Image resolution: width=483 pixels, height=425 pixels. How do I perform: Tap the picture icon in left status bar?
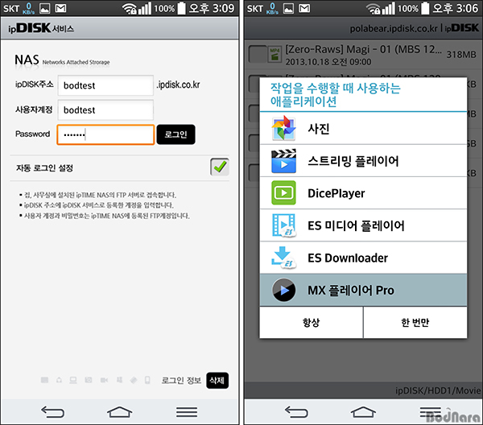(44, 8)
